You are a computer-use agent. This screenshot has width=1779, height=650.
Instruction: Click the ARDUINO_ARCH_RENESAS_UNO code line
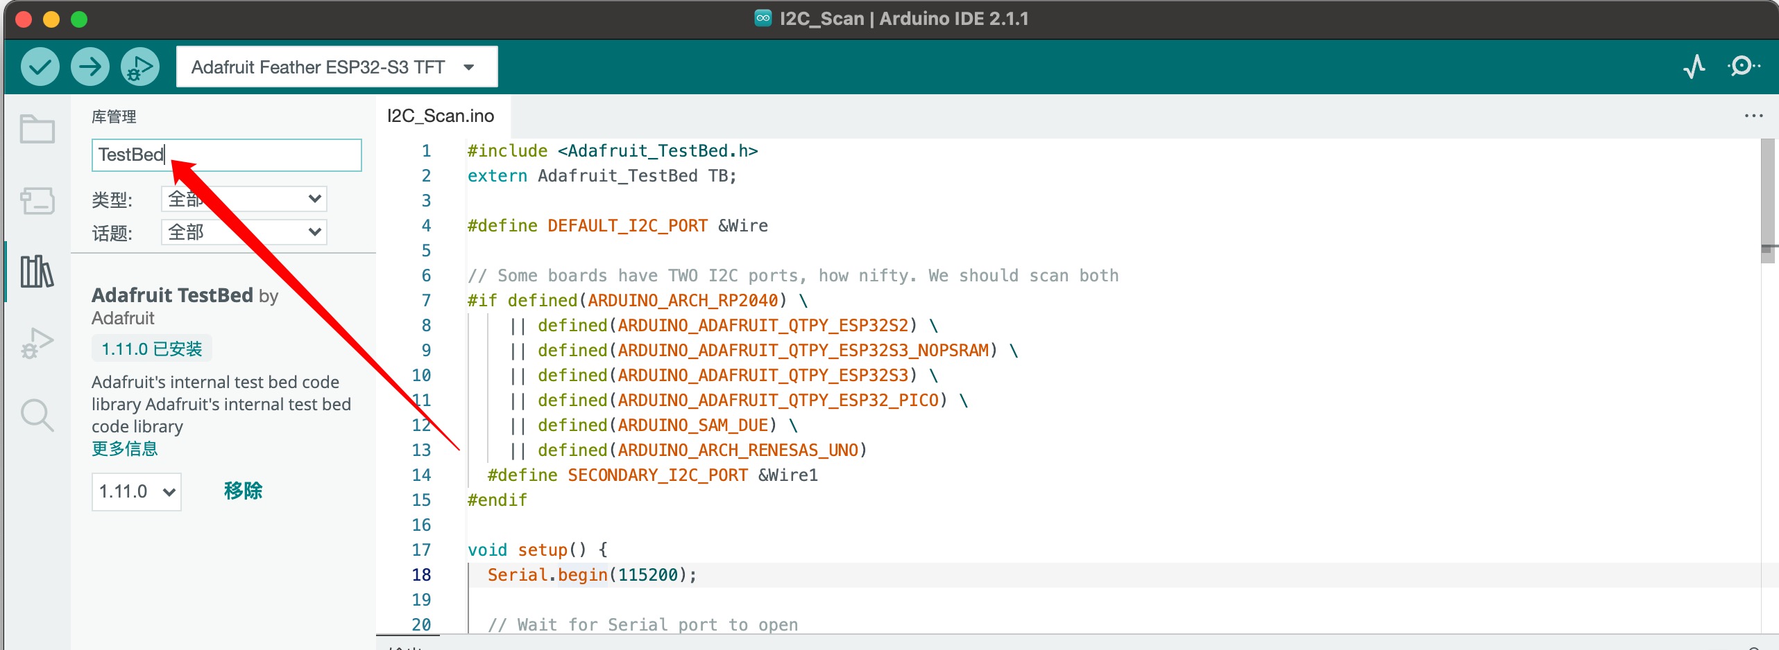688,450
